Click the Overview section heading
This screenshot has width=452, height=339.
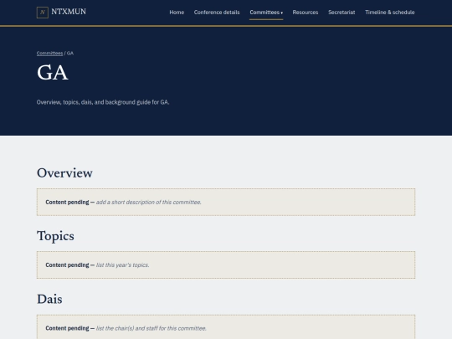click(x=64, y=173)
